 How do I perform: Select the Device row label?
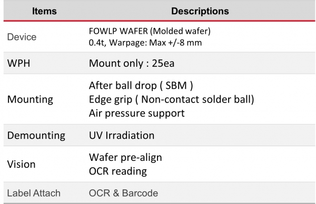[22, 37]
